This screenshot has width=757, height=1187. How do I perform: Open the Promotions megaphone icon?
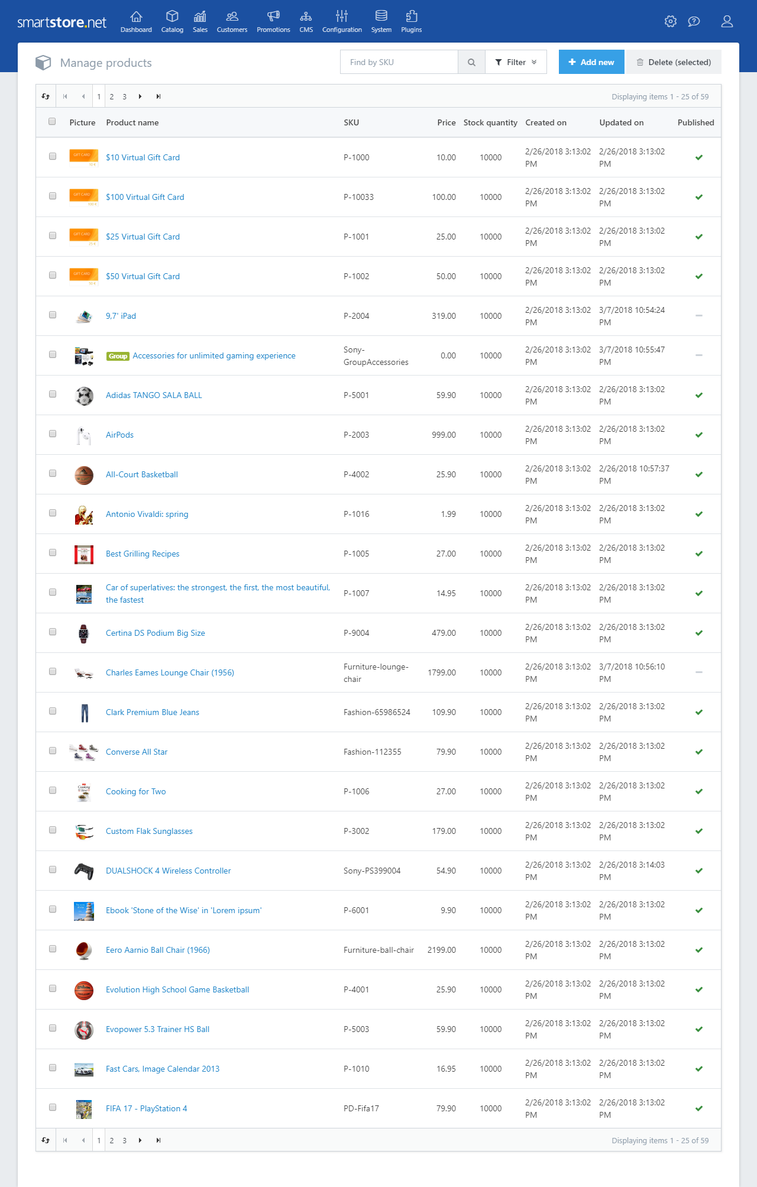click(x=273, y=16)
